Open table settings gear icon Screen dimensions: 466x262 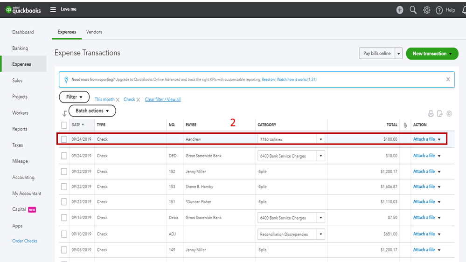pos(449,114)
